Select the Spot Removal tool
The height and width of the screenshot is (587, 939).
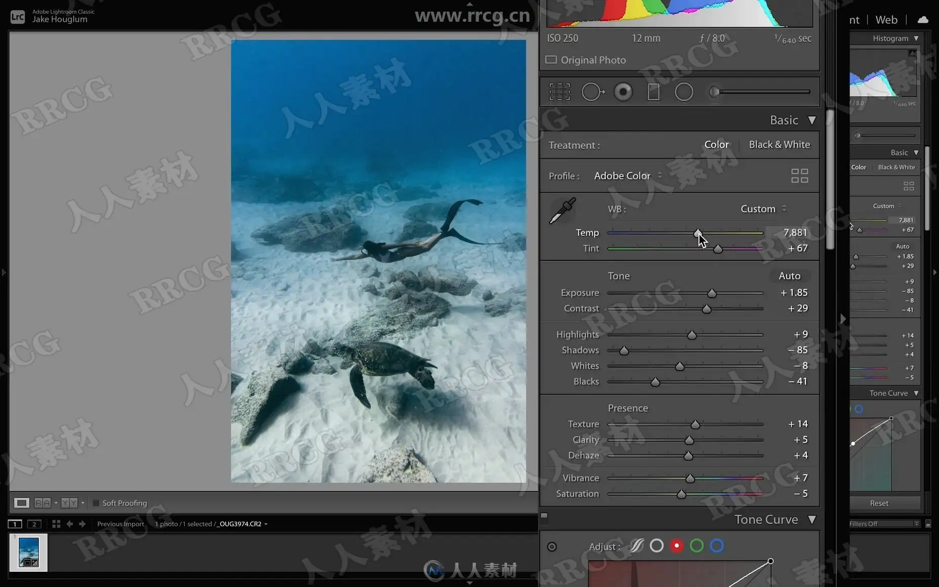pos(593,92)
